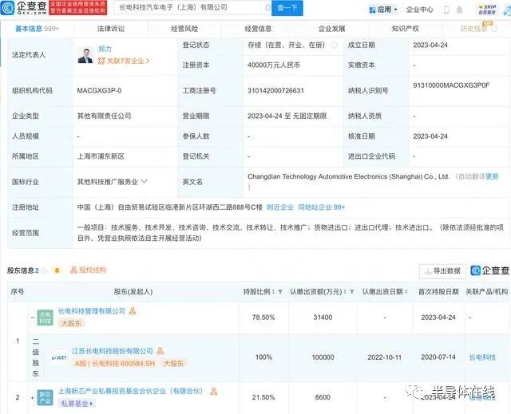Click the SVIP member badge icon
The width and height of the screenshot is (511, 414).
pos(487,9)
